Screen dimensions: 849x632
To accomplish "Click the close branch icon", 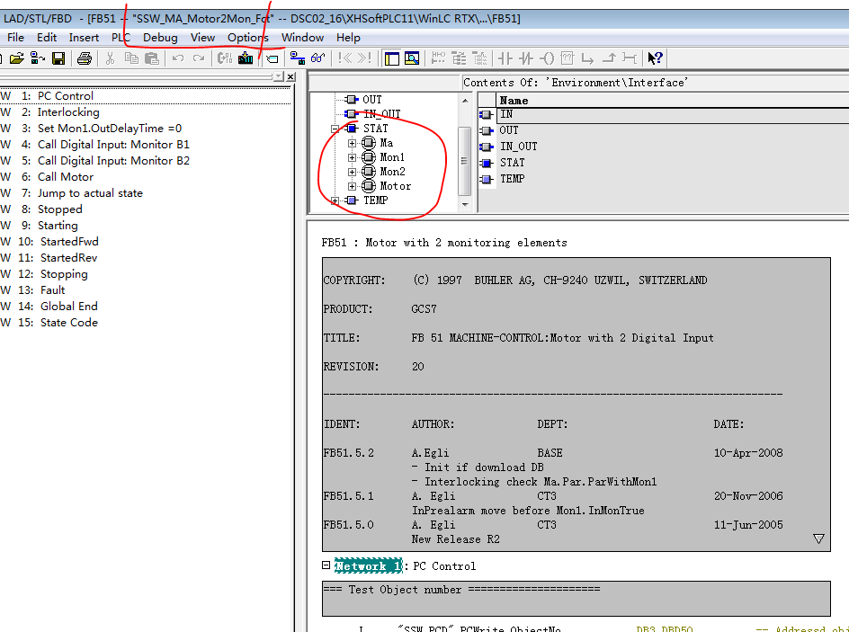I will point(609,58).
